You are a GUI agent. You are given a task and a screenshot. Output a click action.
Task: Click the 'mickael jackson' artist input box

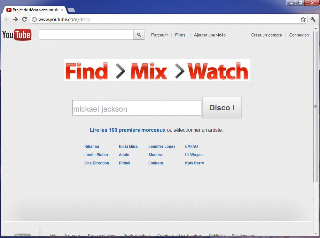137,108
